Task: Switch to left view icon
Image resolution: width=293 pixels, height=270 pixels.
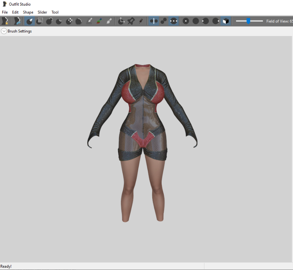Action: 206,21
